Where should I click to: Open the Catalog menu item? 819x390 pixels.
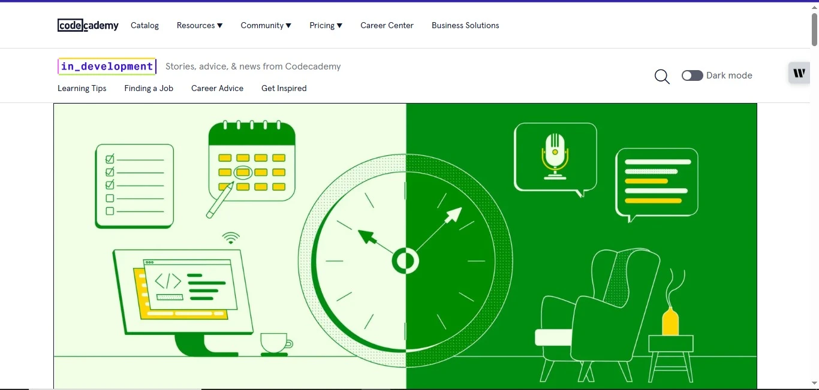(x=144, y=25)
